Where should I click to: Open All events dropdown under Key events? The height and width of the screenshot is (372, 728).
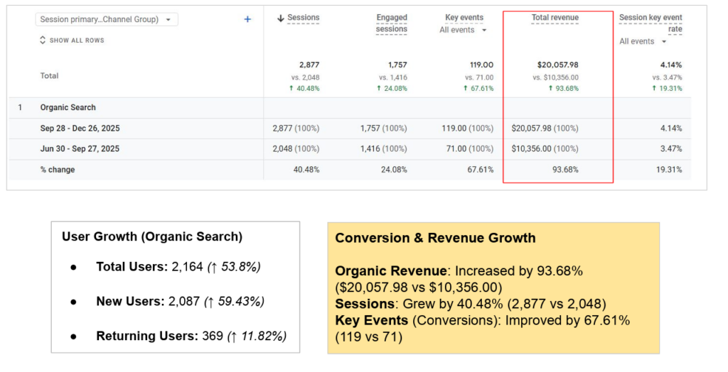click(463, 30)
